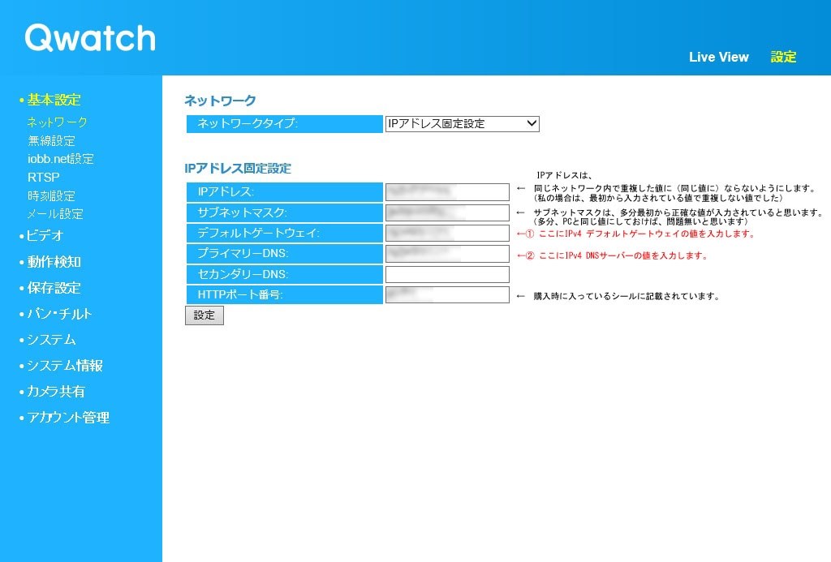Go to iobb.net設定
The image size is (831, 562).
click(60, 159)
